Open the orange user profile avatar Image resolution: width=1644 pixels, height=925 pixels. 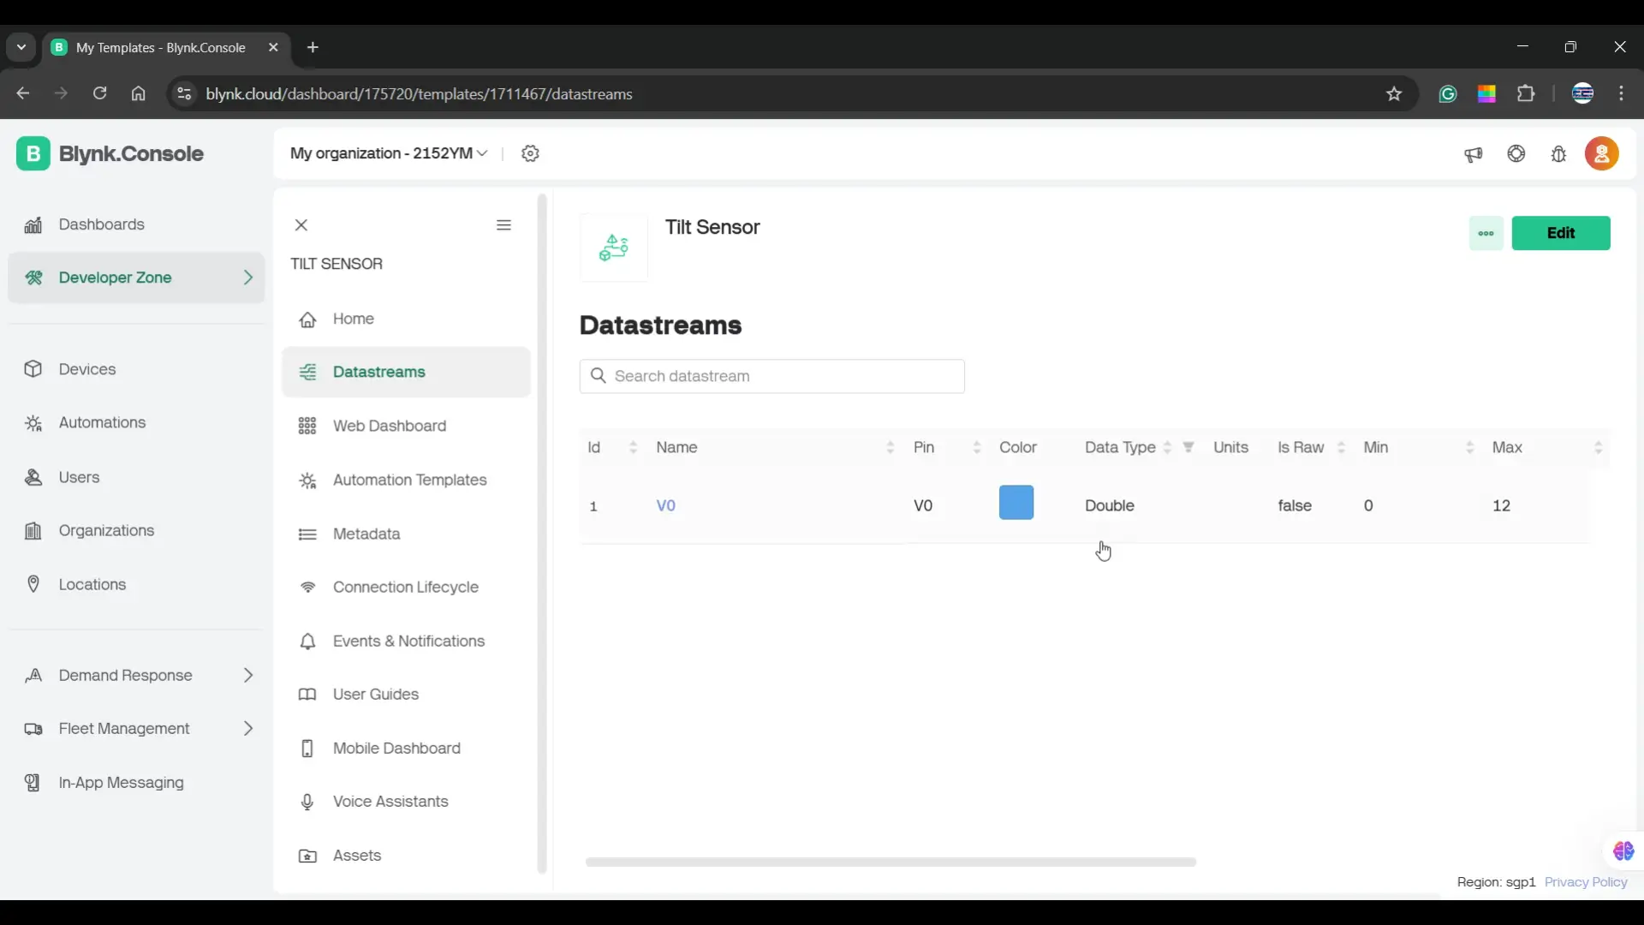[x=1602, y=154]
